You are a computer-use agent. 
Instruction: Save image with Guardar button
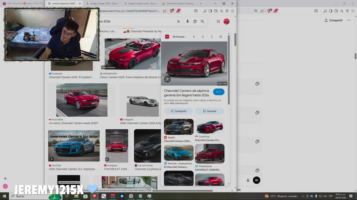pos(210,111)
